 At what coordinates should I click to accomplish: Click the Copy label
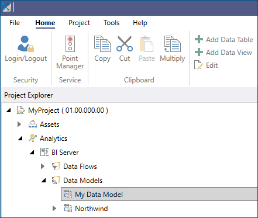102,58
